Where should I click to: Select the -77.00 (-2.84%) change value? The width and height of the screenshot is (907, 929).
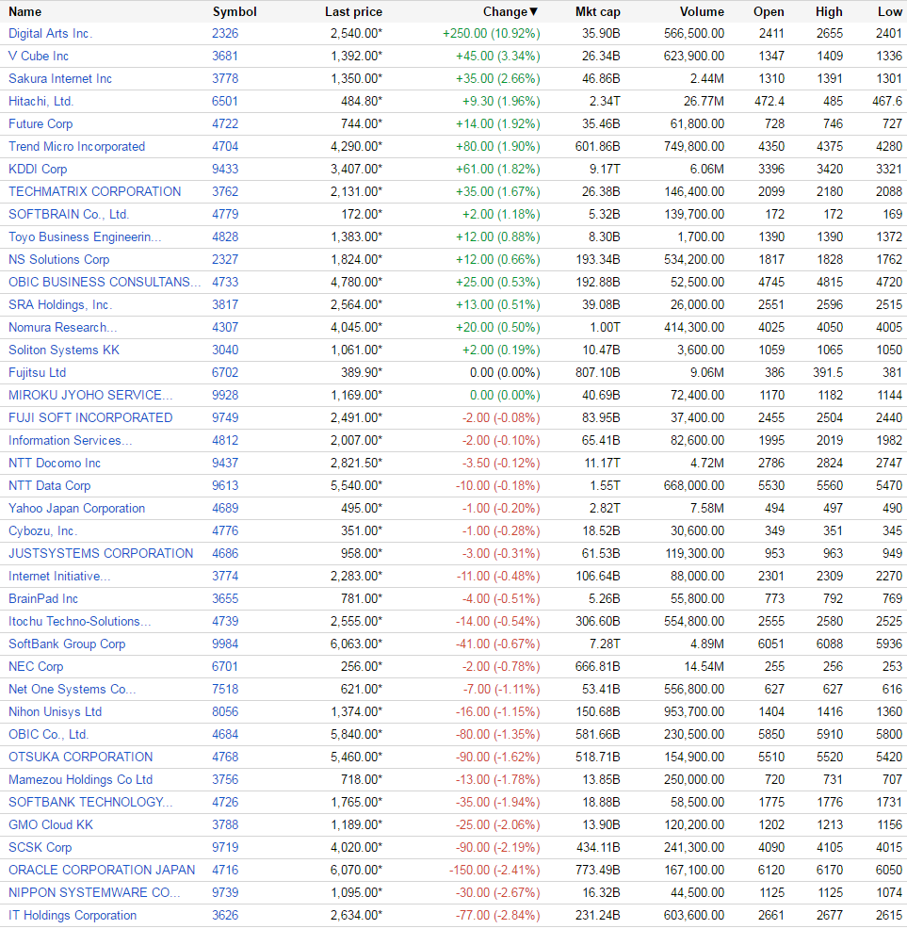coord(497,916)
